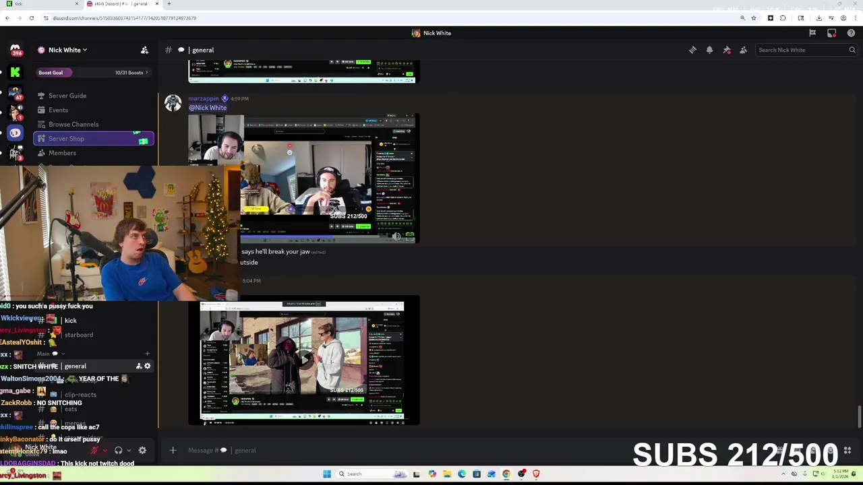The image size is (863, 485).
Task: Open the Boost Goal 10/31 Boosts arrow
Action: (x=147, y=72)
